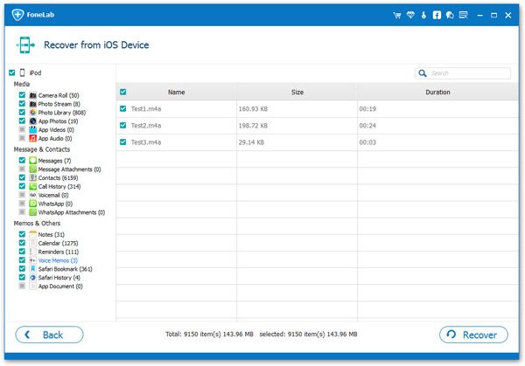Select the Test3.m4a file name
This screenshot has height=366, width=525.
pos(146,142)
